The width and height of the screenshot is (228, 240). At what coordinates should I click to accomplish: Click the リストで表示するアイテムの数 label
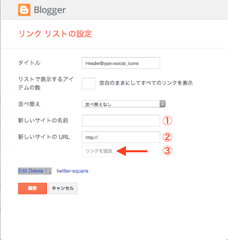tap(46, 83)
